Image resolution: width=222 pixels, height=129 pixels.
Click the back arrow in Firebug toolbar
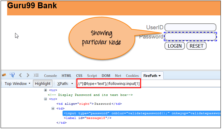click(20, 75)
